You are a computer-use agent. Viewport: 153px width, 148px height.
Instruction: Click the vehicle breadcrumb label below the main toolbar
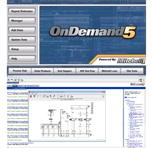[x=13, y=83]
